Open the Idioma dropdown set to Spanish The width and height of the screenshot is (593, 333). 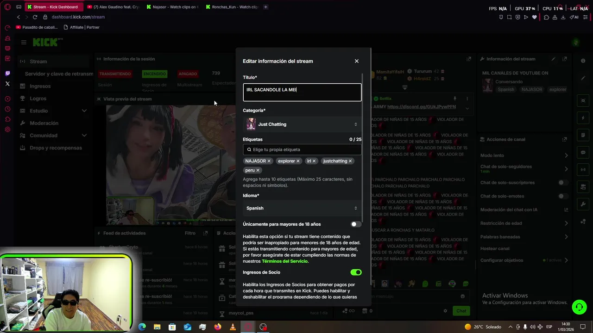[x=302, y=208]
